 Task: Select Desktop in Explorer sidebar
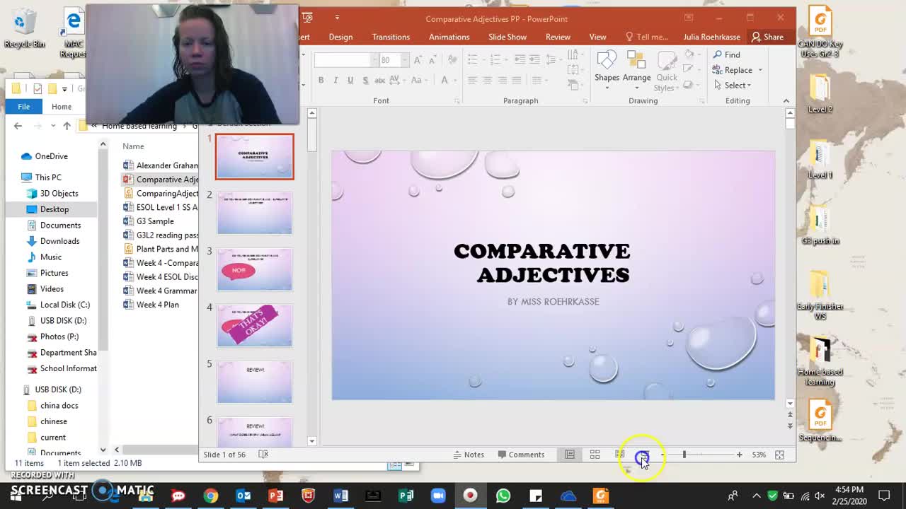[x=55, y=209]
